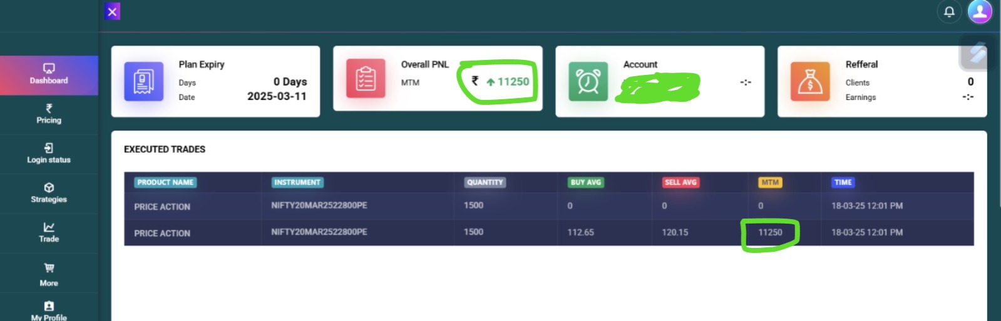Click the floating edit pencil icon
The height and width of the screenshot is (321, 1001).
click(x=977, y=54)
